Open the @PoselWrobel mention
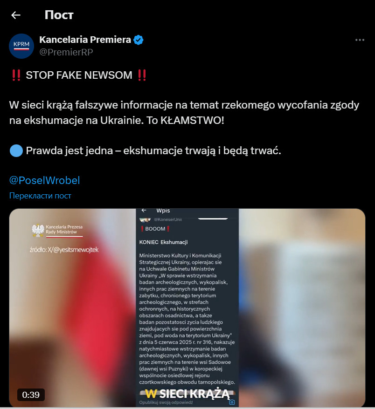This screenshot has width=375, height=409. click(44, 180)
